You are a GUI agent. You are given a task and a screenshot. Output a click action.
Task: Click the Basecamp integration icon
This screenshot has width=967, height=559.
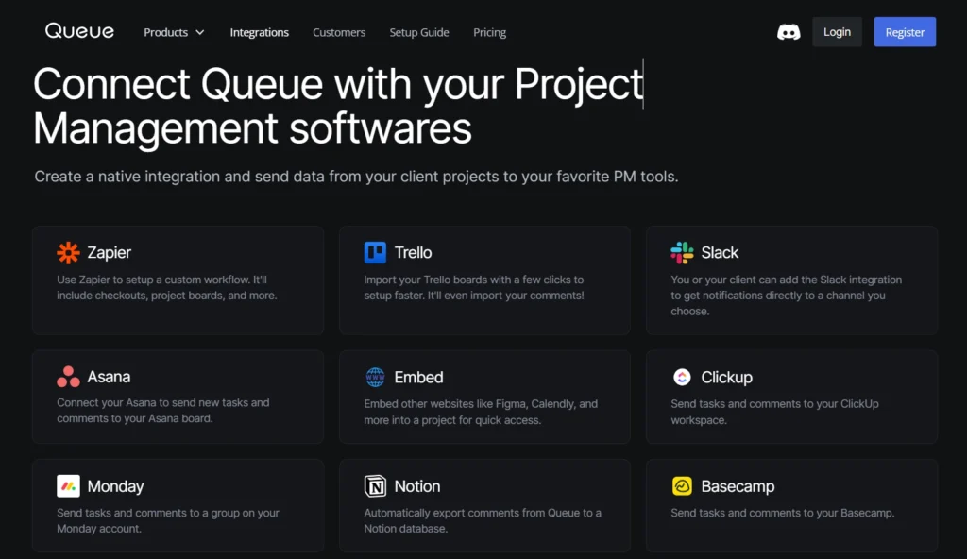pyautogui.click(x=681, y=485)
